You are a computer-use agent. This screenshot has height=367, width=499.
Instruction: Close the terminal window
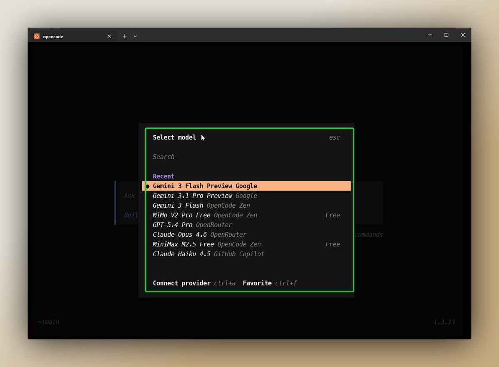pos(463,35)
